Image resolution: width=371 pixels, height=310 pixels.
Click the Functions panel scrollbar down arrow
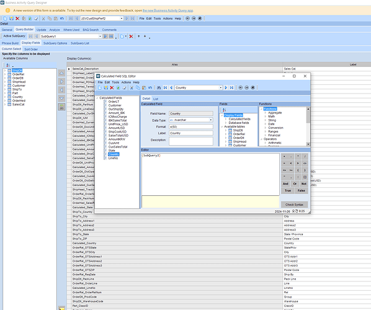click(x=308, y=144)
